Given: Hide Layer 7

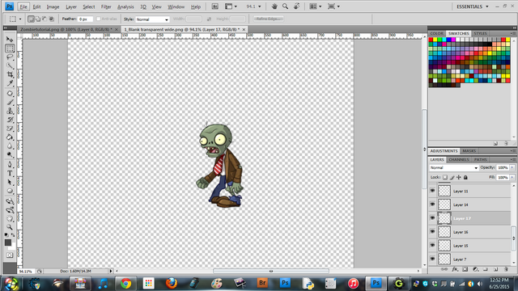Looking at the screenshot, I should tap(432, 259).
